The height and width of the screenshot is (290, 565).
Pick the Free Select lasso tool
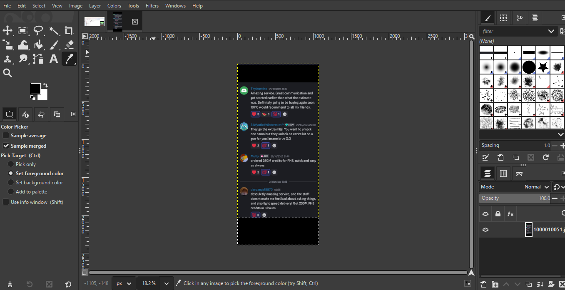point(37,30)
